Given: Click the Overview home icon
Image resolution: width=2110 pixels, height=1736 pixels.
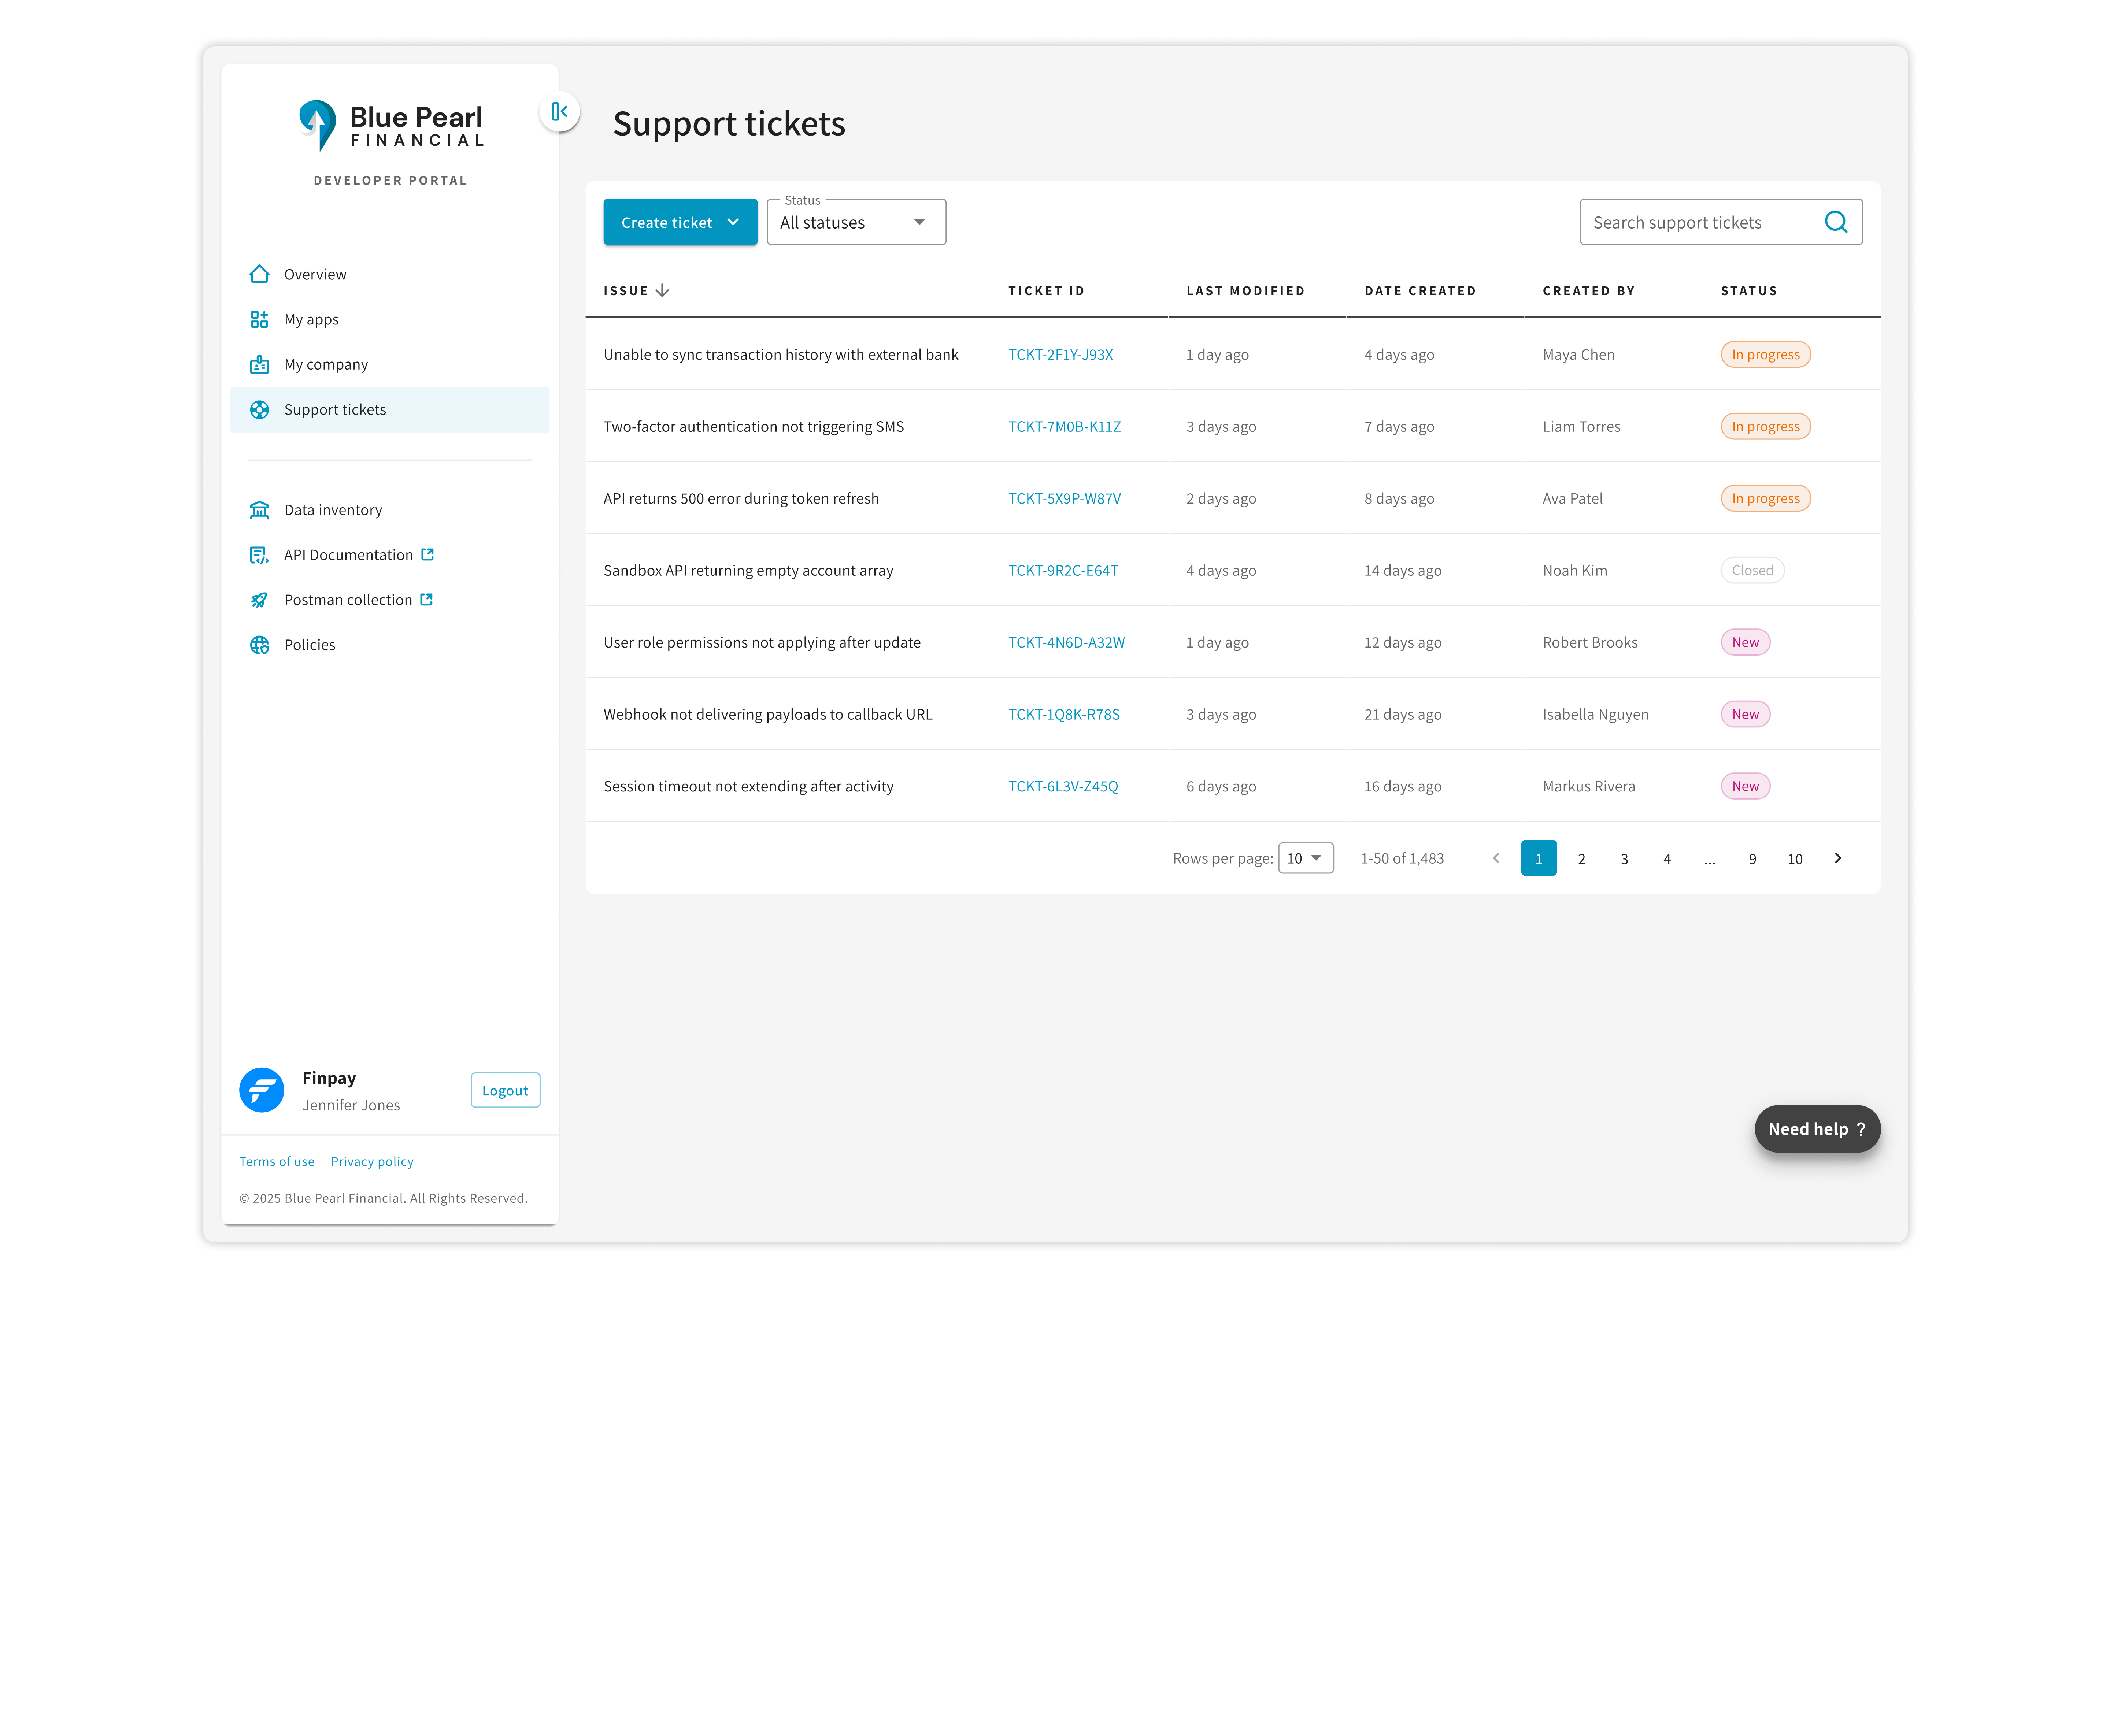Looking at the screenshot, I should 259,274.
